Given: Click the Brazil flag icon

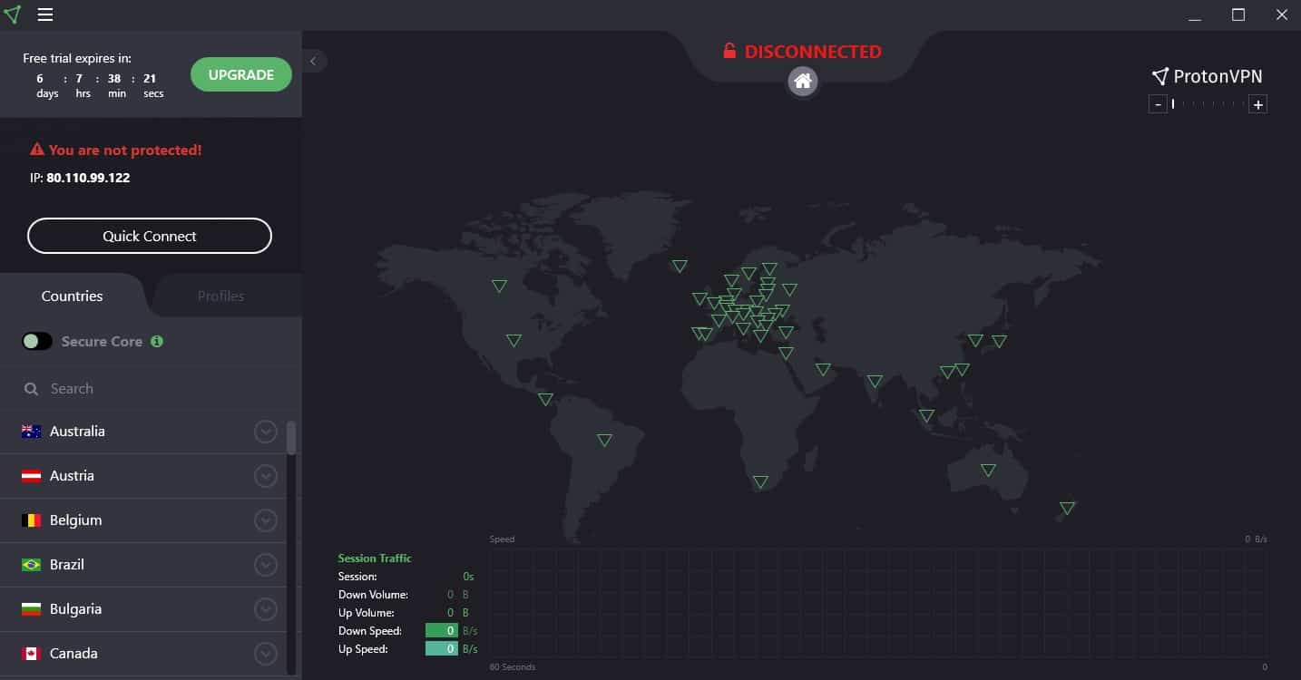Looking at the screenshot, I should click(32, 565).
